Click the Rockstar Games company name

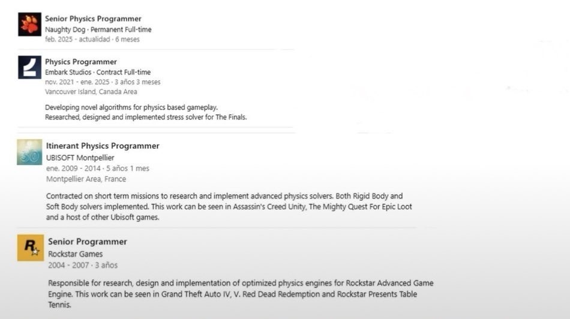(x=75, y=254)
